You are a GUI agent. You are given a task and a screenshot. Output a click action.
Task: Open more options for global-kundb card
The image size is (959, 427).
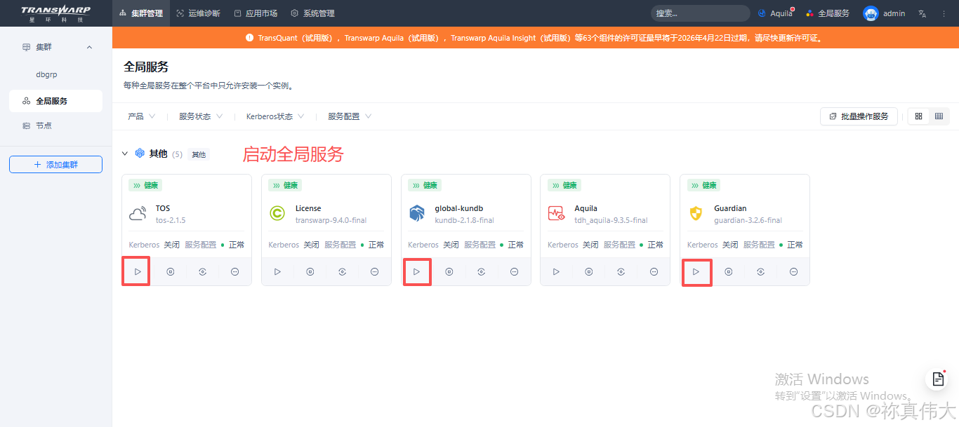tap(514, 271)
